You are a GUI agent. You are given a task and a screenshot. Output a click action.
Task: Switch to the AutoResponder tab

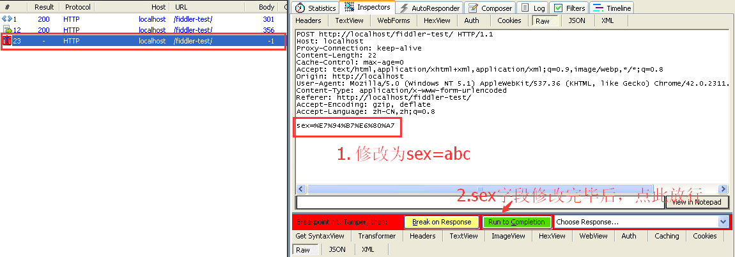[430, 8]
